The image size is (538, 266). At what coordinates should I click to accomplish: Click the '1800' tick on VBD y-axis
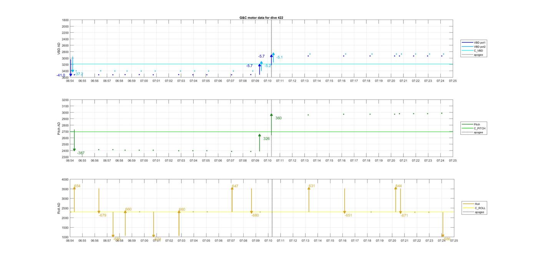click(65, 20)
